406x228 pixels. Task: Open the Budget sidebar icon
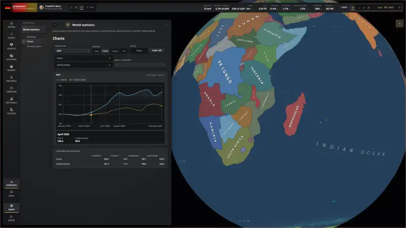11,68
